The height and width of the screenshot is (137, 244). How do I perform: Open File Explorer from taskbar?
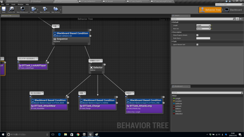[x=66, y=135]
